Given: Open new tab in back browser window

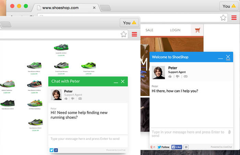Looking at the screenshot, I should coord(105,8).
